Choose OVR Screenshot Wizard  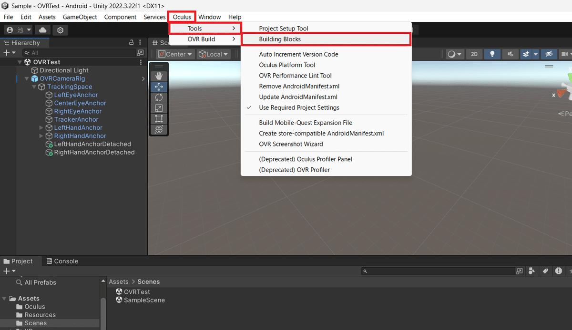pos(326,144)
